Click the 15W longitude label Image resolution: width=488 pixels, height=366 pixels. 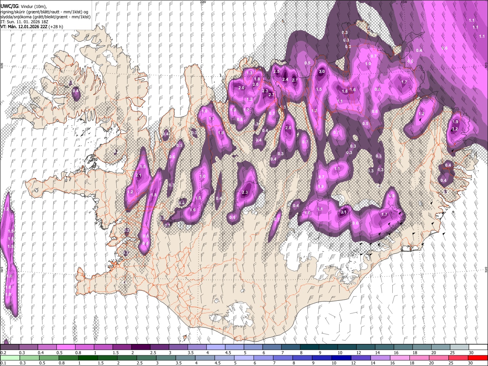coord(404,2)
